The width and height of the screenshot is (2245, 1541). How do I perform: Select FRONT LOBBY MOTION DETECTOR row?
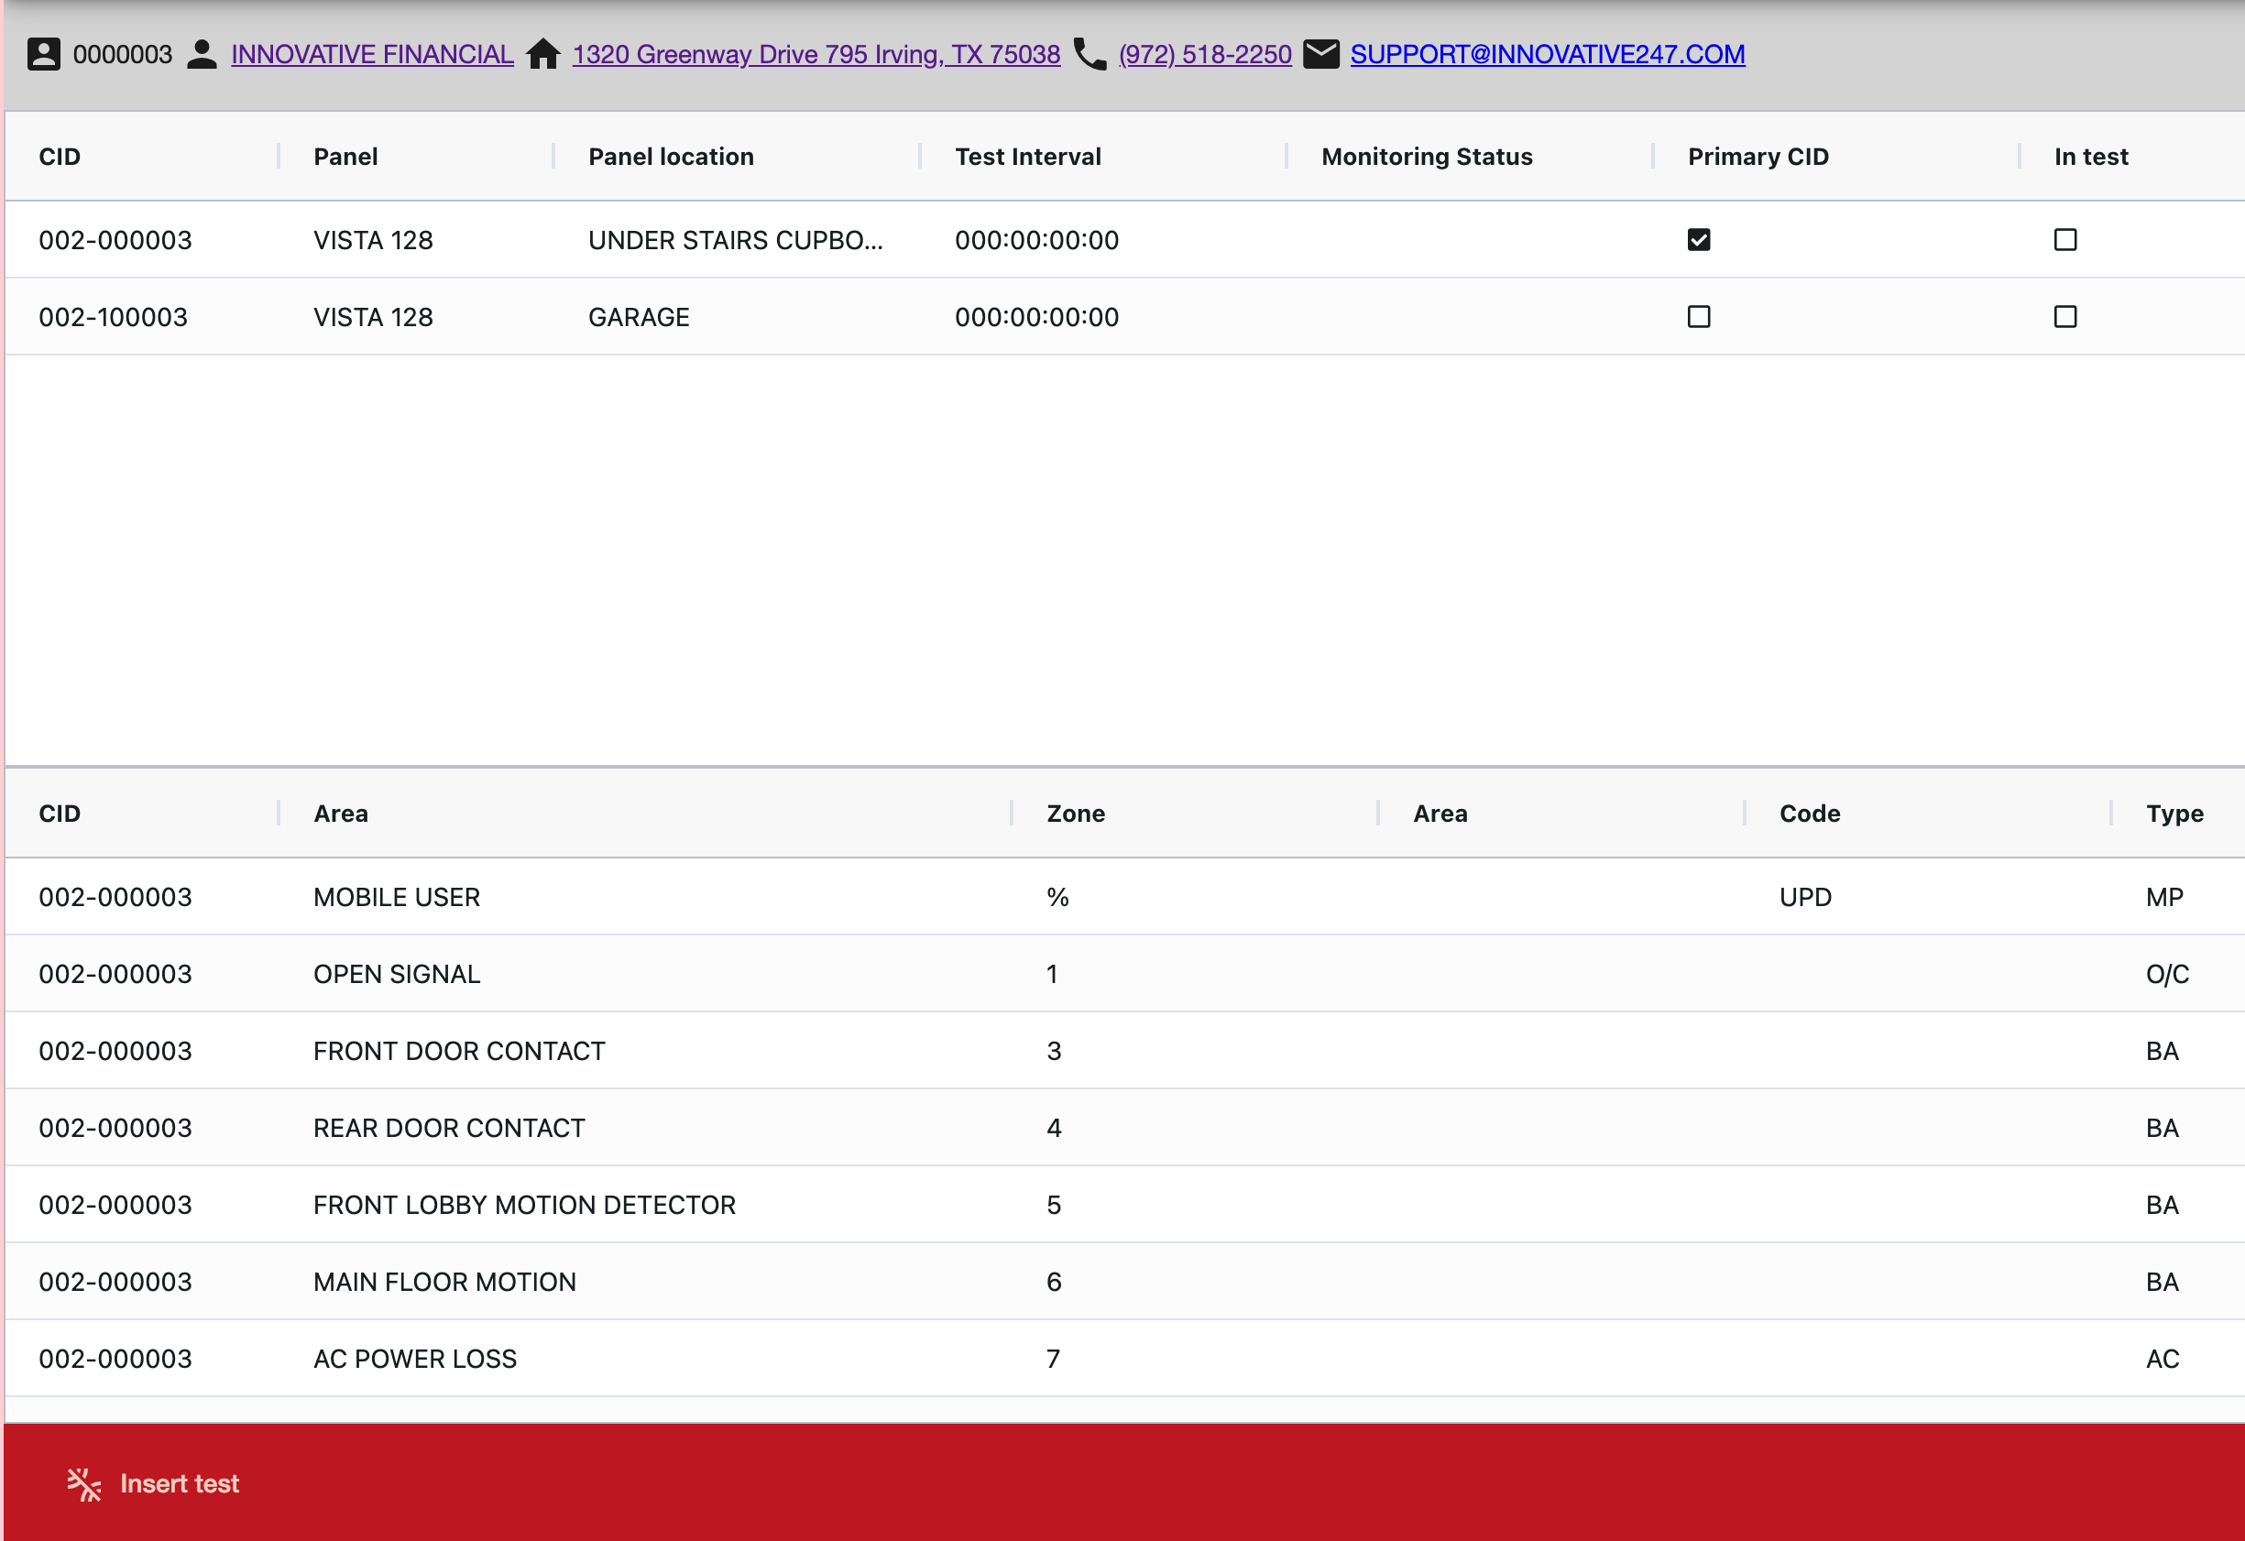coord(1124,1205)
